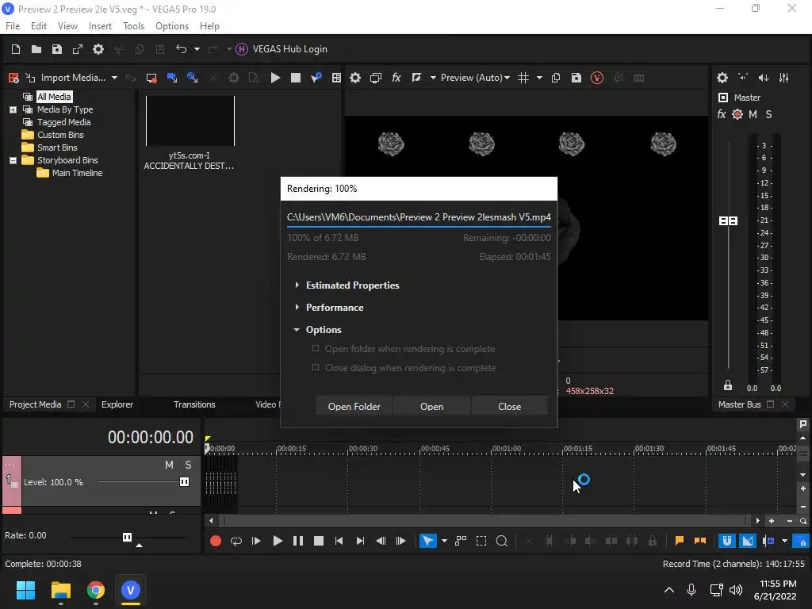This screenshot has height=609, width=812.
Task: Adjust playback Rate slider handle
Action: pos(128,537)
